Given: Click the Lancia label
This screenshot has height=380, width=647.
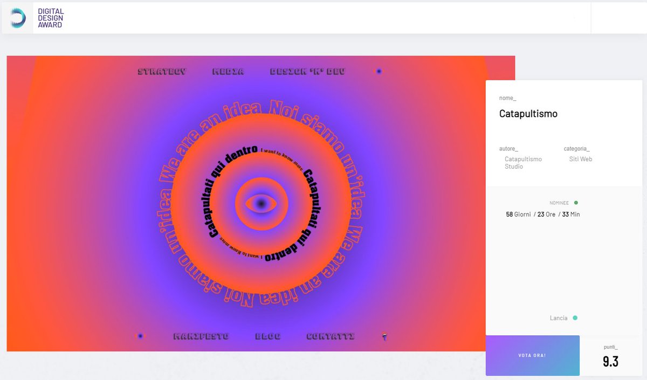Looking at the screenshot, I should tap(559, 318).
